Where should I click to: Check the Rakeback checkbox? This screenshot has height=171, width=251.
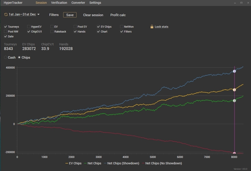click(52, 32)
